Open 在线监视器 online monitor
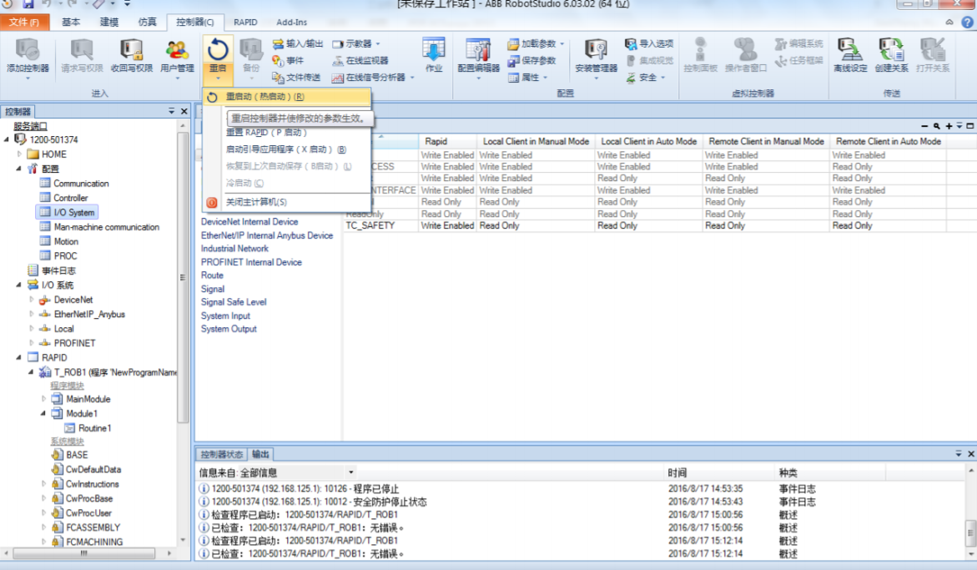The height and width of the screenshot is (570, 977). [x=360, y=60]
